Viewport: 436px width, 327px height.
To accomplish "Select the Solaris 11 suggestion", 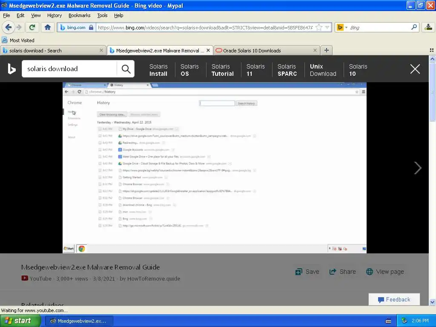I will point(255,70).
